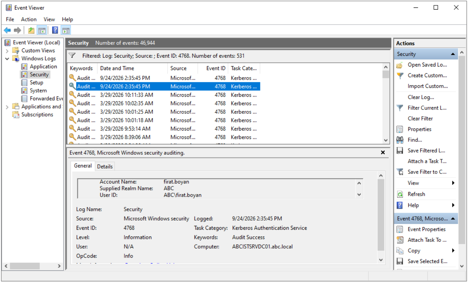
Task: Click the Filter Current Log funnel icon
Action: point(400,108)
